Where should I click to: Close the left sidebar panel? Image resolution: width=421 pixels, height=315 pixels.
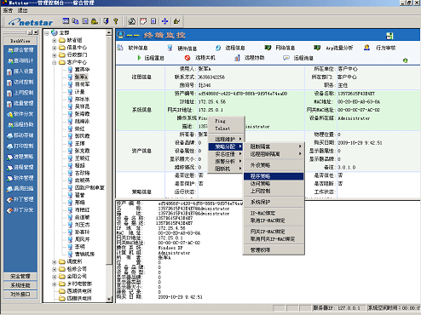[36, 32]
